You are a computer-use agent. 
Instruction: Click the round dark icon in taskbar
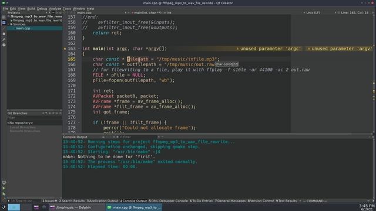click(x=44, y=207)
